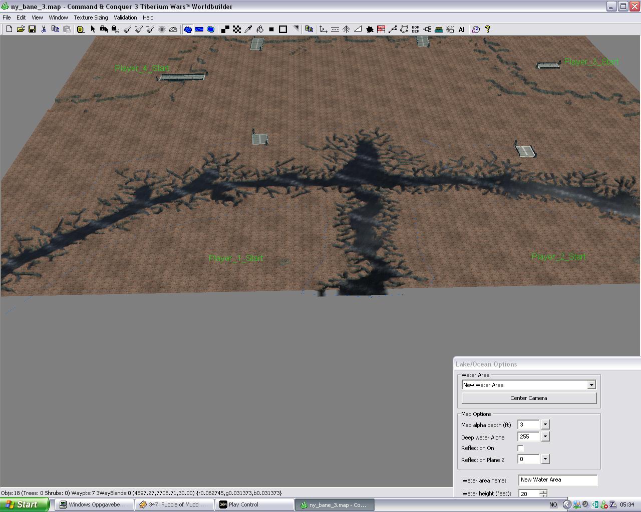Open the Help menu
Image resolution: width=641 pixels, height=512 pixels.
point(148,17)
